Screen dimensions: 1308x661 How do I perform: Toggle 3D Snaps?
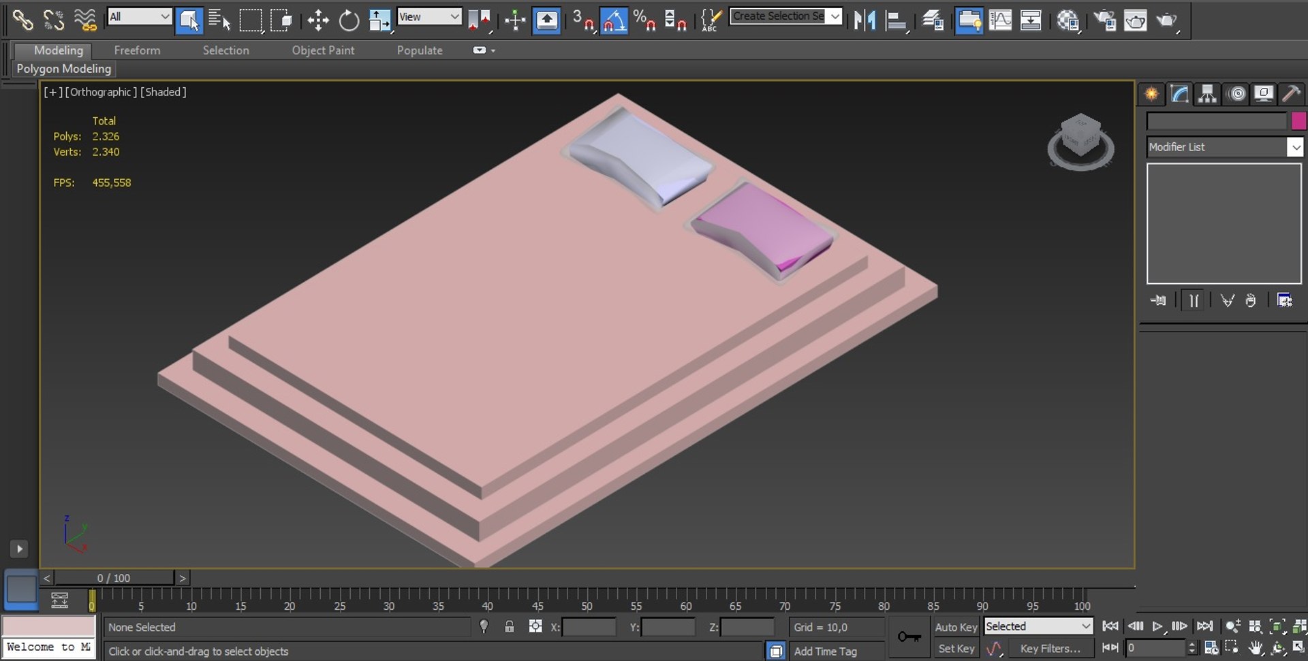583,20
